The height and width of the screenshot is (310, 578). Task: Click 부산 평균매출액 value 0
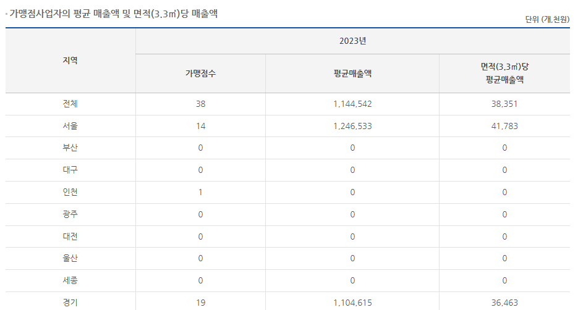(352, 148)
